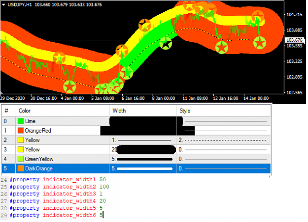Open the chart menu triangle beside USDJPY,H1
308x222 pixels.
(x=3, y=5)
